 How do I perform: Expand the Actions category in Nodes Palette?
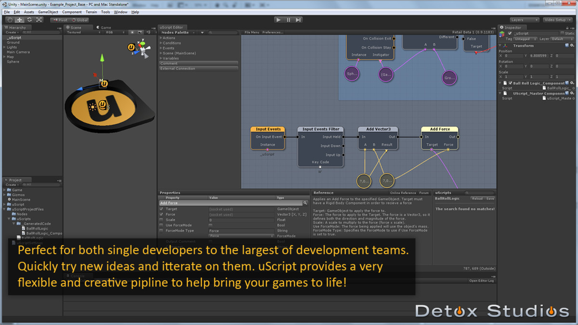coord(161,38)
